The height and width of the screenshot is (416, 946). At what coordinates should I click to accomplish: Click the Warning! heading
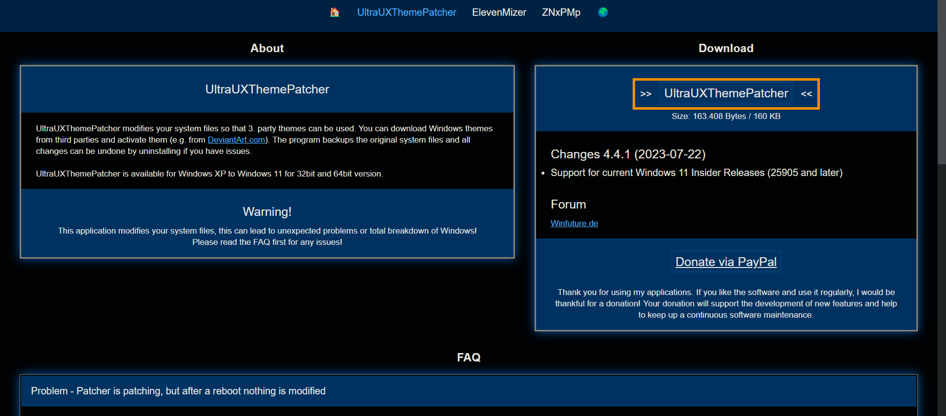click(x=267, y=212)
